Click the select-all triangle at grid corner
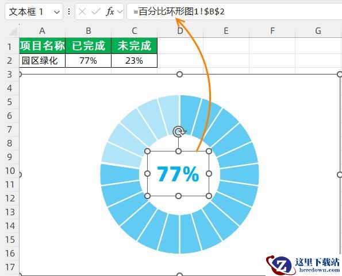 (13, 32)
